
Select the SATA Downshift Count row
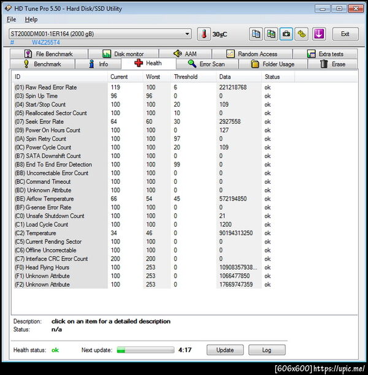click(x=155, y=156)
